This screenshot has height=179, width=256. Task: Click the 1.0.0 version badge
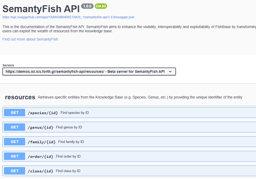(x=87, y=6)
